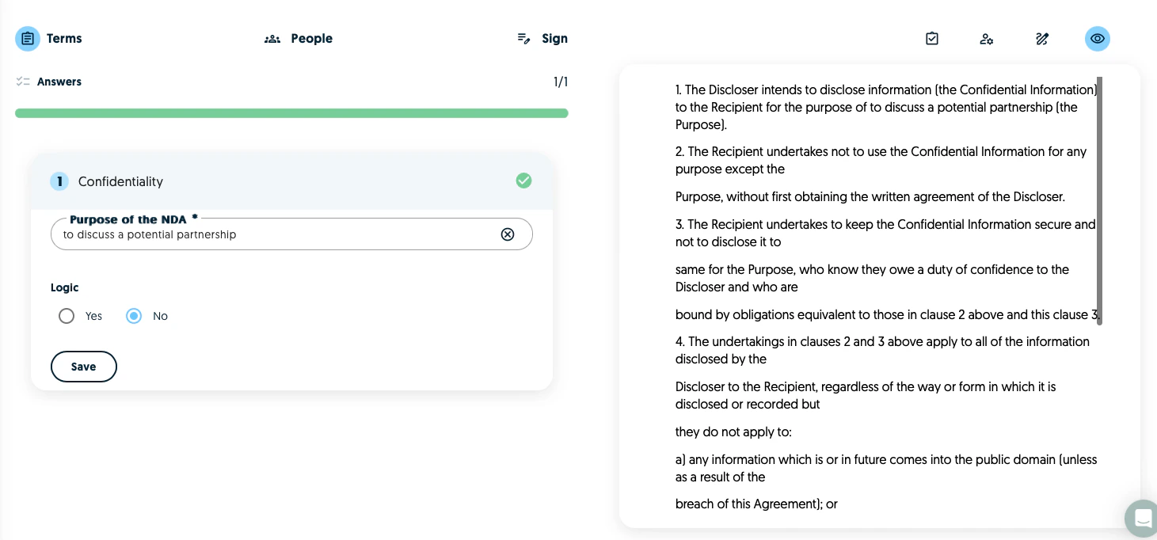Open the user settings icon in top toolbar

(x=987, y=39)
